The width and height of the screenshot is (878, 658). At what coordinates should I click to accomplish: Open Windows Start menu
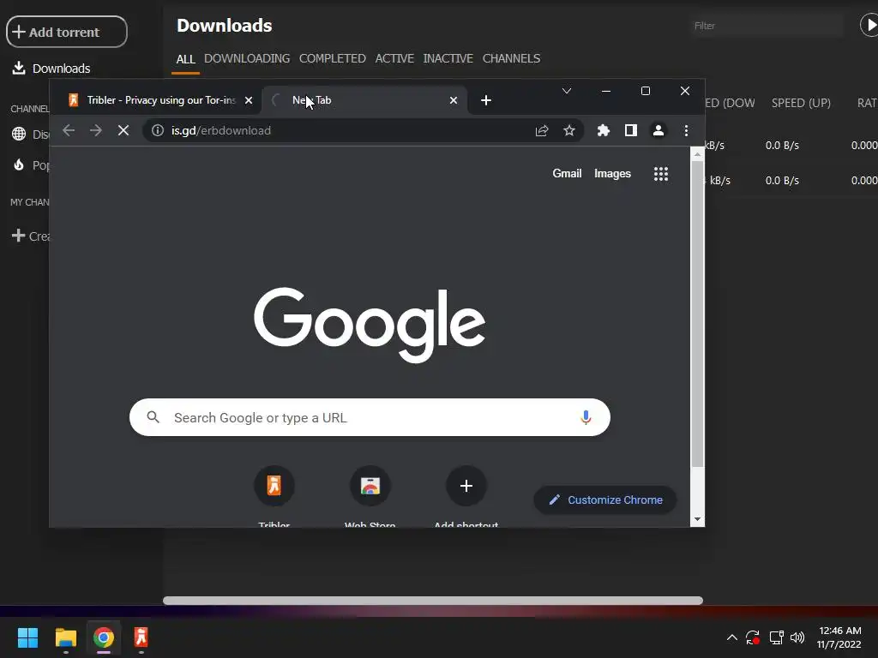click(x=27, y=637)
